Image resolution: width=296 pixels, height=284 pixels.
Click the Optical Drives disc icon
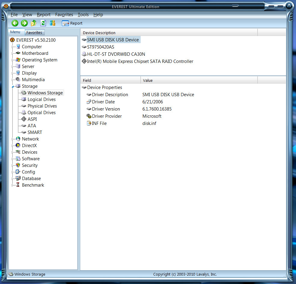tap(24, 112)
